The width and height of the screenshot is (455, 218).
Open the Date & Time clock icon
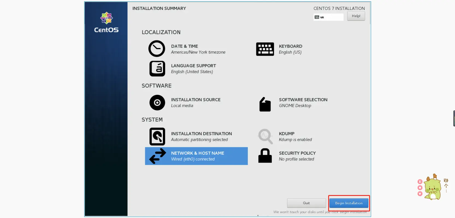157,49
